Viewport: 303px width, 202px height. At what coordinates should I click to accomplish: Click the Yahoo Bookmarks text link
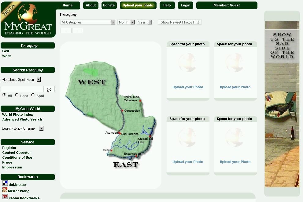(24, 198)
